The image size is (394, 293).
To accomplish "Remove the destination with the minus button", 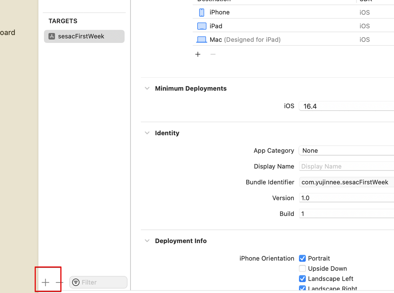I will (x=213, y=54).
